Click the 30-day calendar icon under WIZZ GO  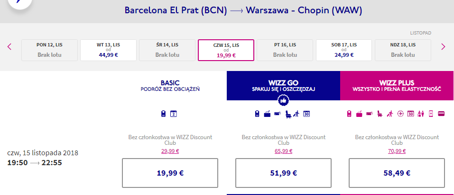point(306,114)
